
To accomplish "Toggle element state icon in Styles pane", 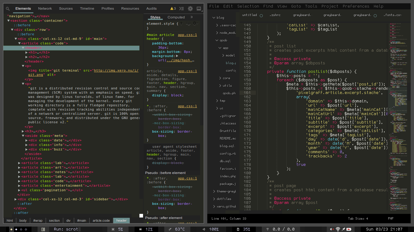I will pyautogui.click(x=189, y=23).
